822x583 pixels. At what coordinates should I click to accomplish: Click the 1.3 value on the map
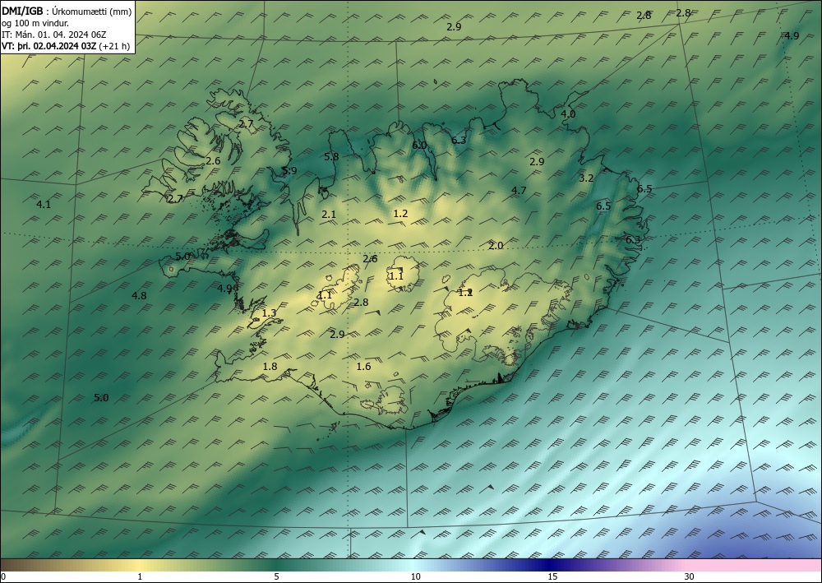[269, 313]
